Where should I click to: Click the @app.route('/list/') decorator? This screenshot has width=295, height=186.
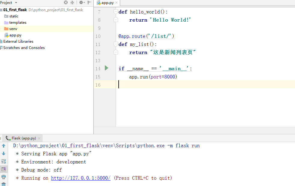[146, 36]
